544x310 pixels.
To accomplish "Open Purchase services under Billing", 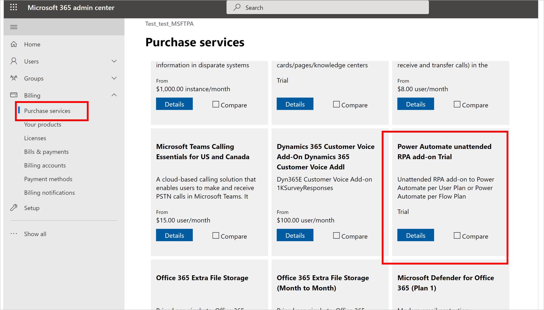I will tap(47, 111).
